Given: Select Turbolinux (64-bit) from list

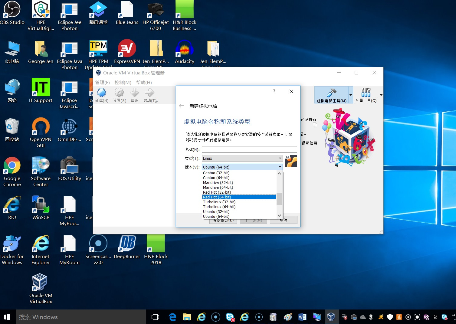Looking at the screenshot, I should click(x=239, y=207).
